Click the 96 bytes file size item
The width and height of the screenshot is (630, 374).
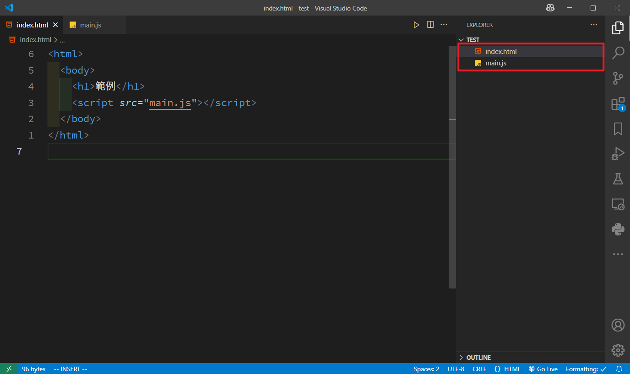[34, 369]
